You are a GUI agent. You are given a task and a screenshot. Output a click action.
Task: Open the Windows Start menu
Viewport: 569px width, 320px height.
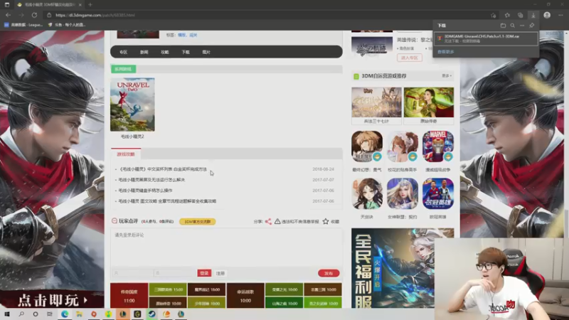7,314
